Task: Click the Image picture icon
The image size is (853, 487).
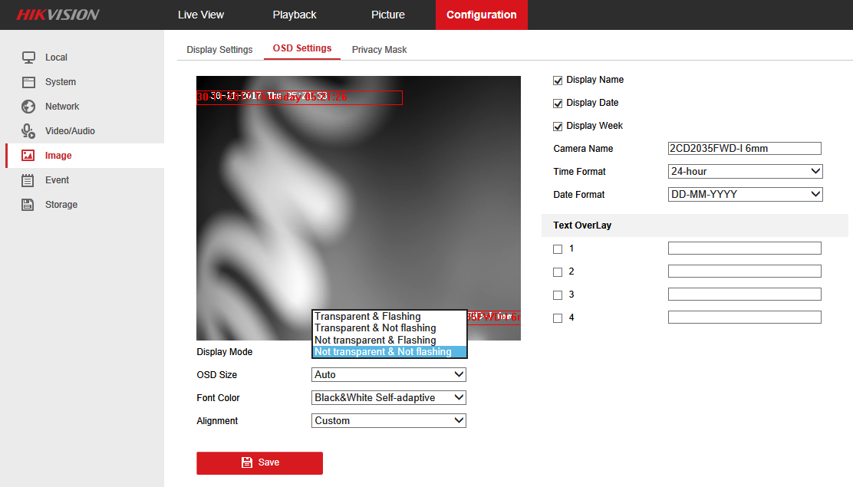Action: (x=28, y=156)
